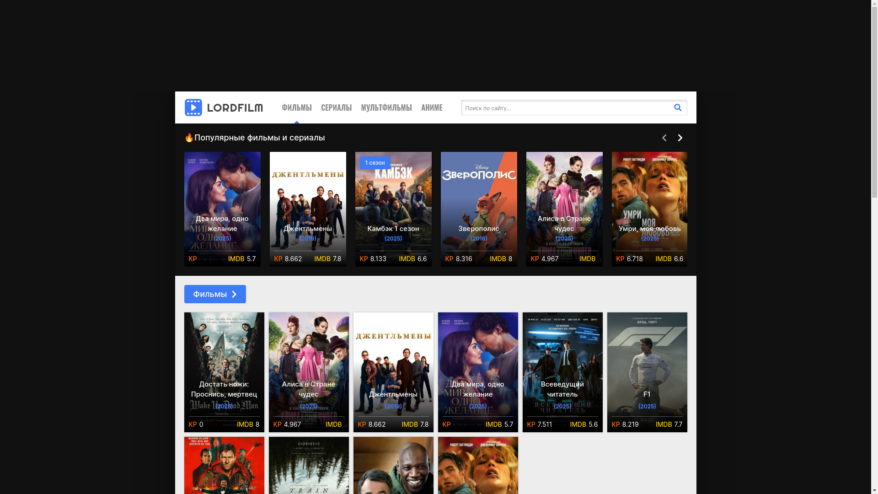Click the fire emoji before Популярные heading
878x494 pixels.
point(189,138)
